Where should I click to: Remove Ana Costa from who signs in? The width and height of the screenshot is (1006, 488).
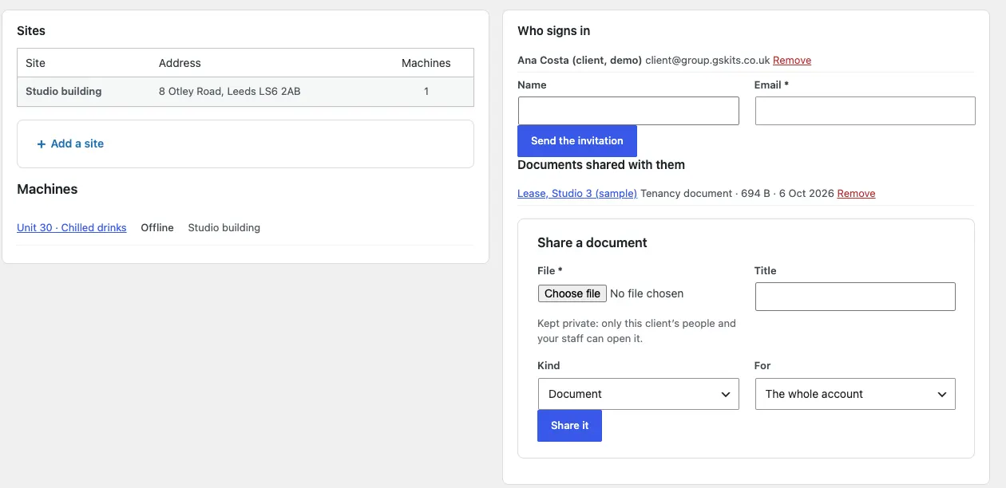[x=792, y=61]
